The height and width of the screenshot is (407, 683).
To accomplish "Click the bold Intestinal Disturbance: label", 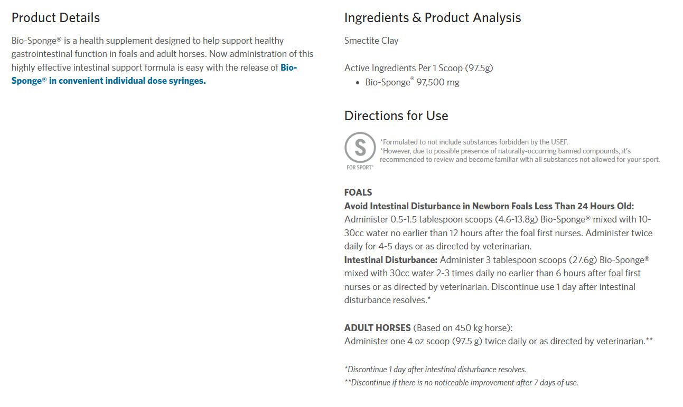I will 391,260.
